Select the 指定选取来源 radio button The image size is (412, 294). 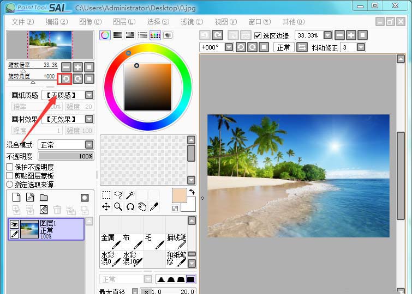pos(10,185)
